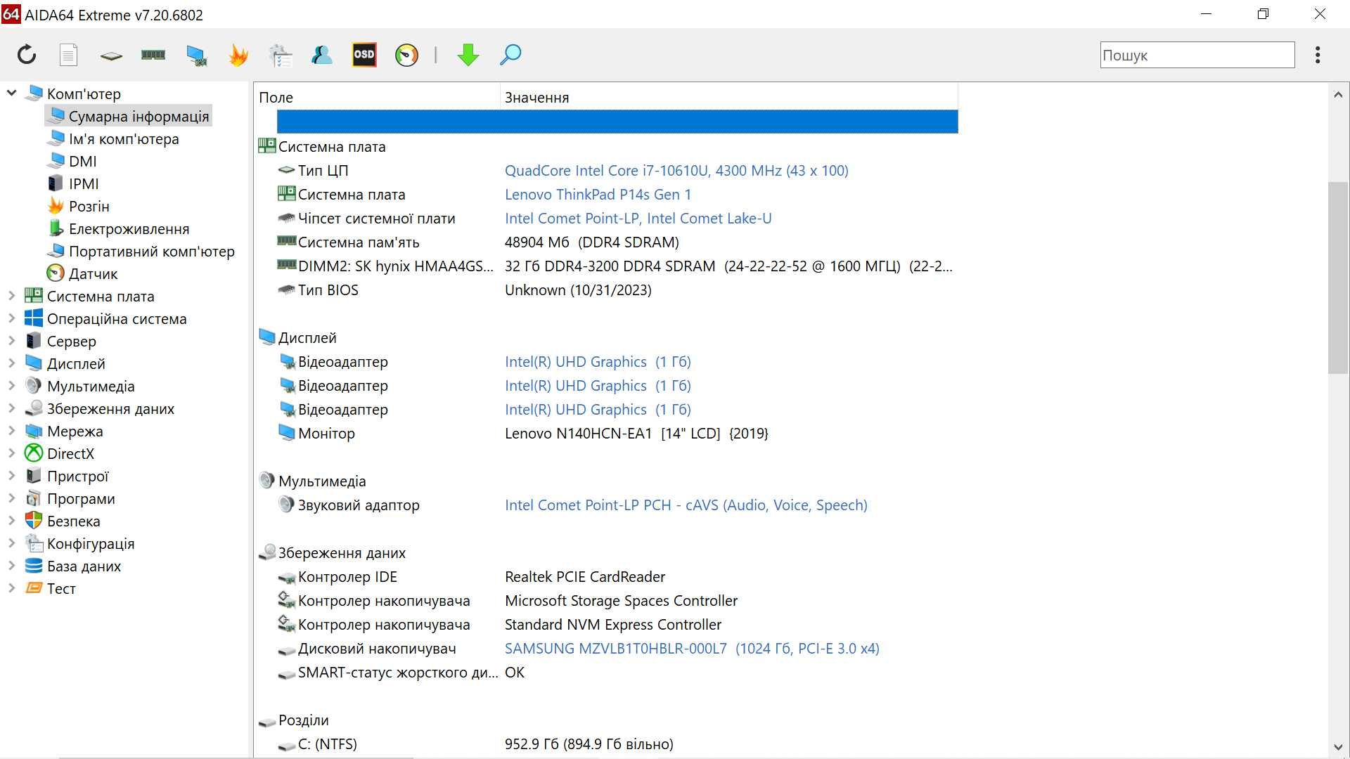Expand the Мережа tree node
The image size is (1350, 759).
pos(11,432)
